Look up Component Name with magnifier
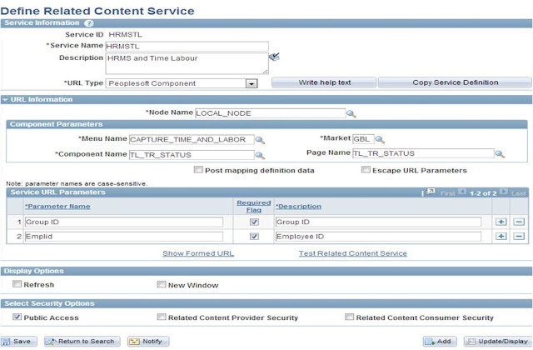 point(260,154)
